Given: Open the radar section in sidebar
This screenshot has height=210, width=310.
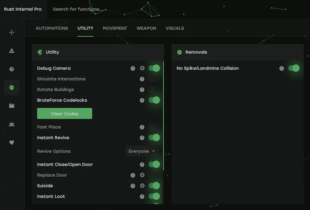Looking at the screenshot, I should (x=12, y=69).
